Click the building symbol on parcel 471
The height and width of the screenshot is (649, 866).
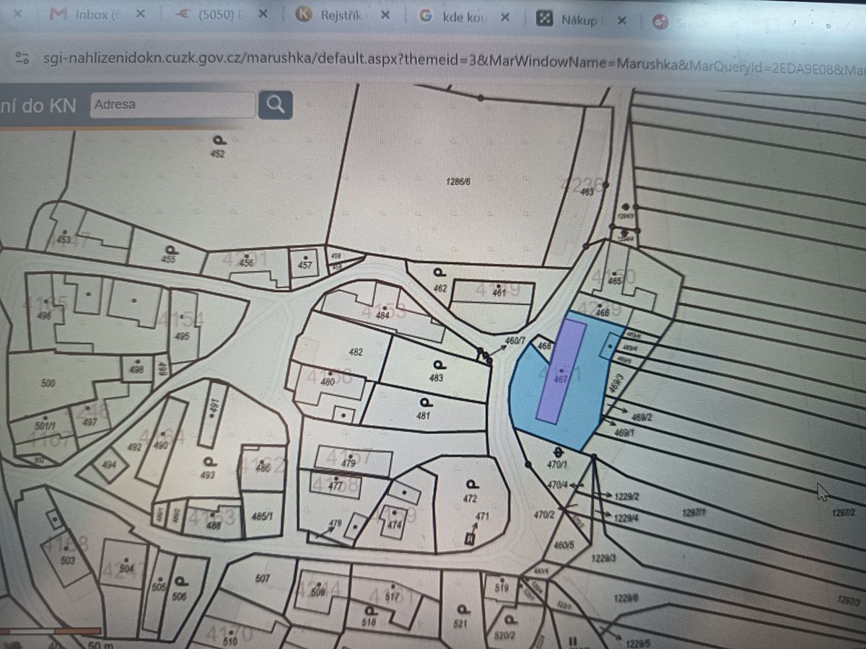point(471,537)
